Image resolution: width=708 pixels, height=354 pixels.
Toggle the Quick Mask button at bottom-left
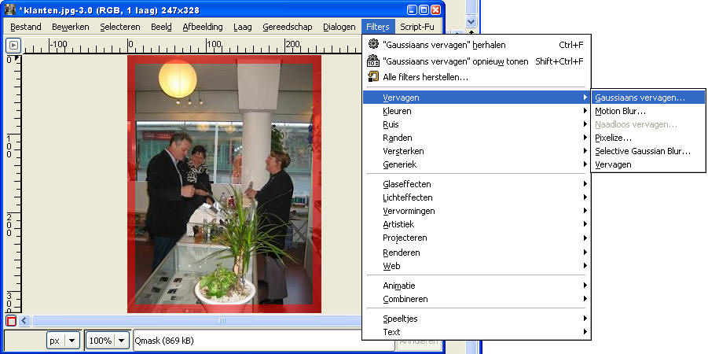coord(10,321)
